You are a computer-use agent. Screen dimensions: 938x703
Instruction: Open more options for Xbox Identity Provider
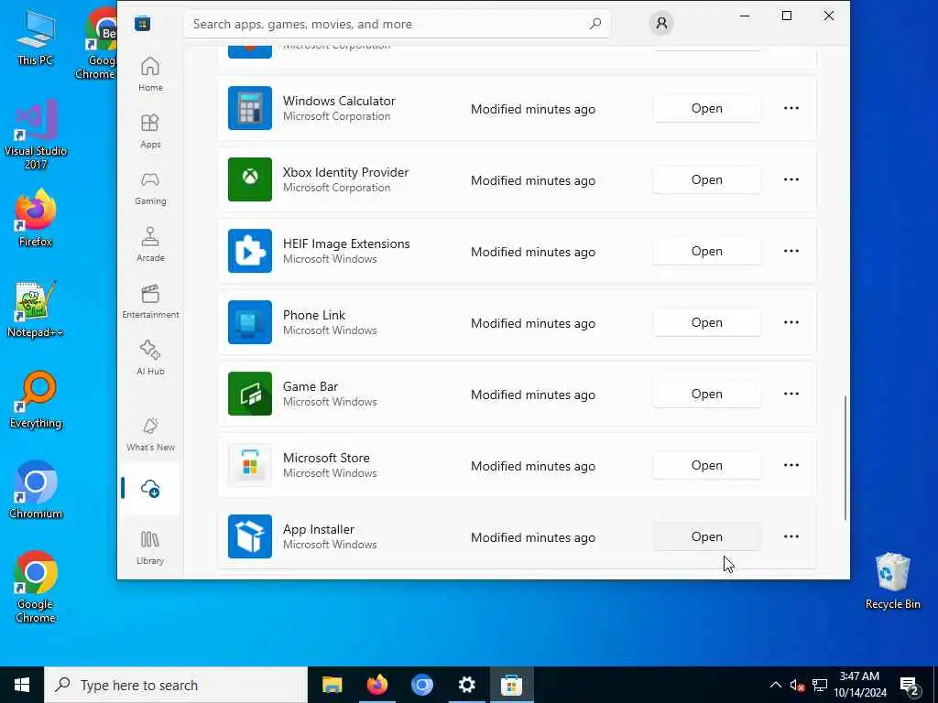[x=791, y=179]
